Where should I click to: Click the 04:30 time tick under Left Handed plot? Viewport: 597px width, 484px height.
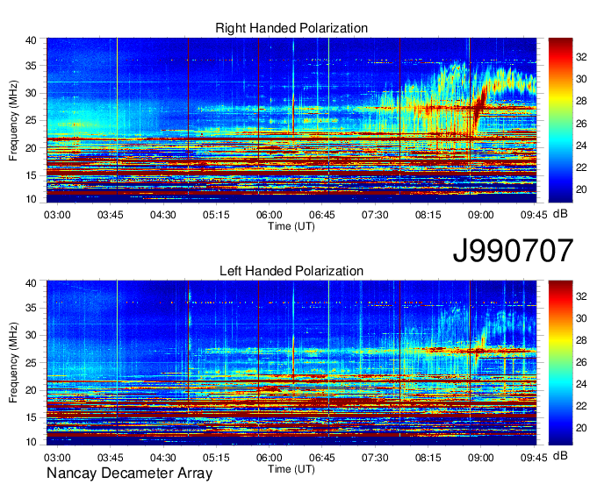[163, 458]
